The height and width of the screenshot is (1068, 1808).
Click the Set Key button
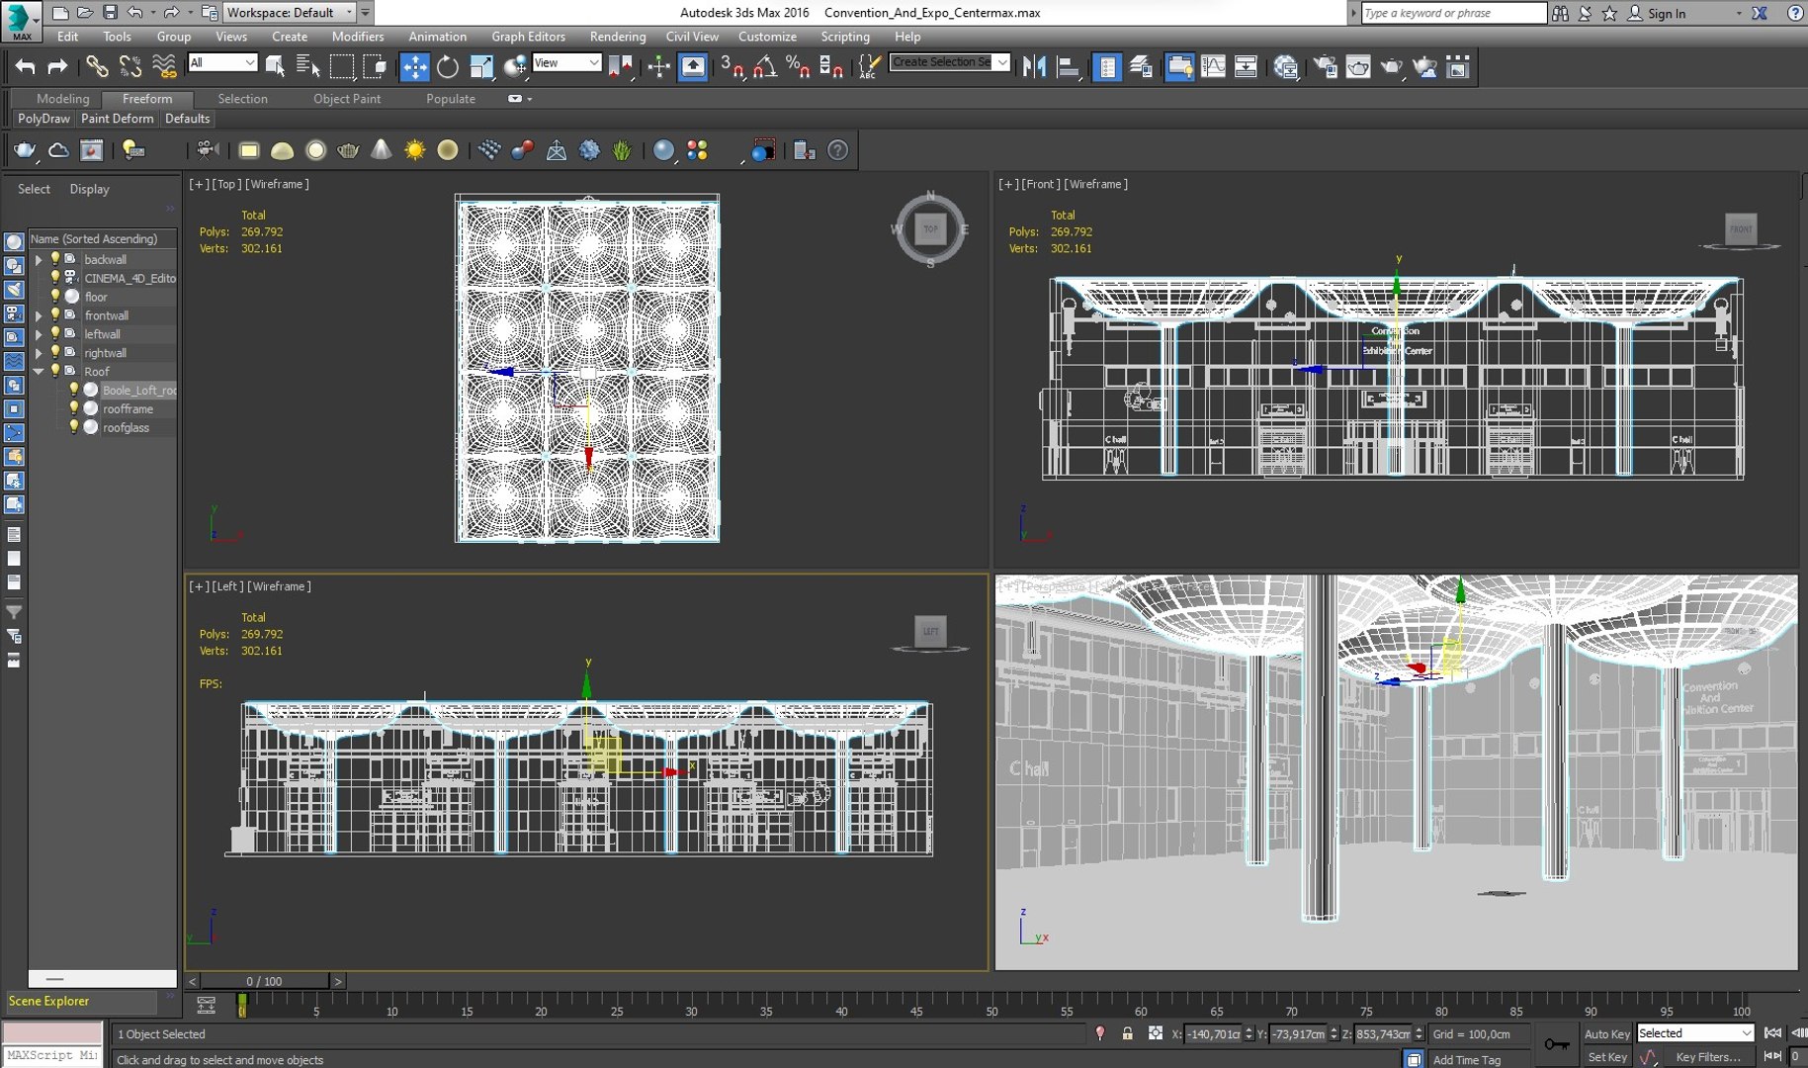tap(1606, 1057)
